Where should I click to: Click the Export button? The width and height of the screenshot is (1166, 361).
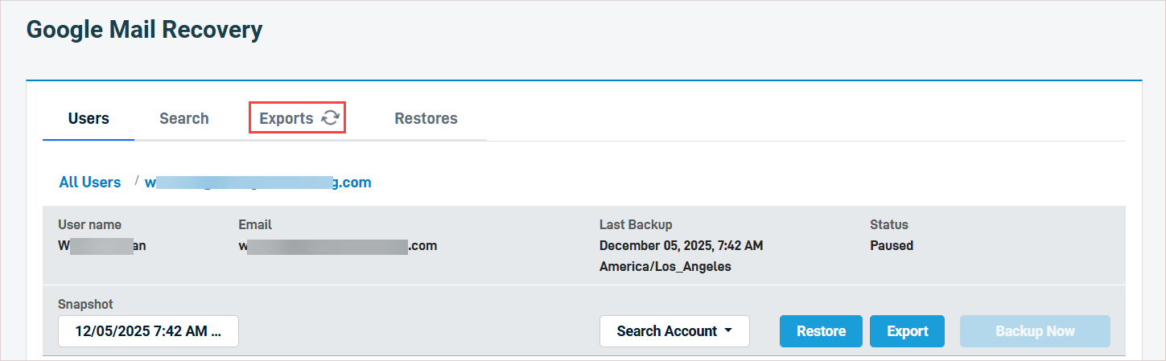[x=907, y=331]
